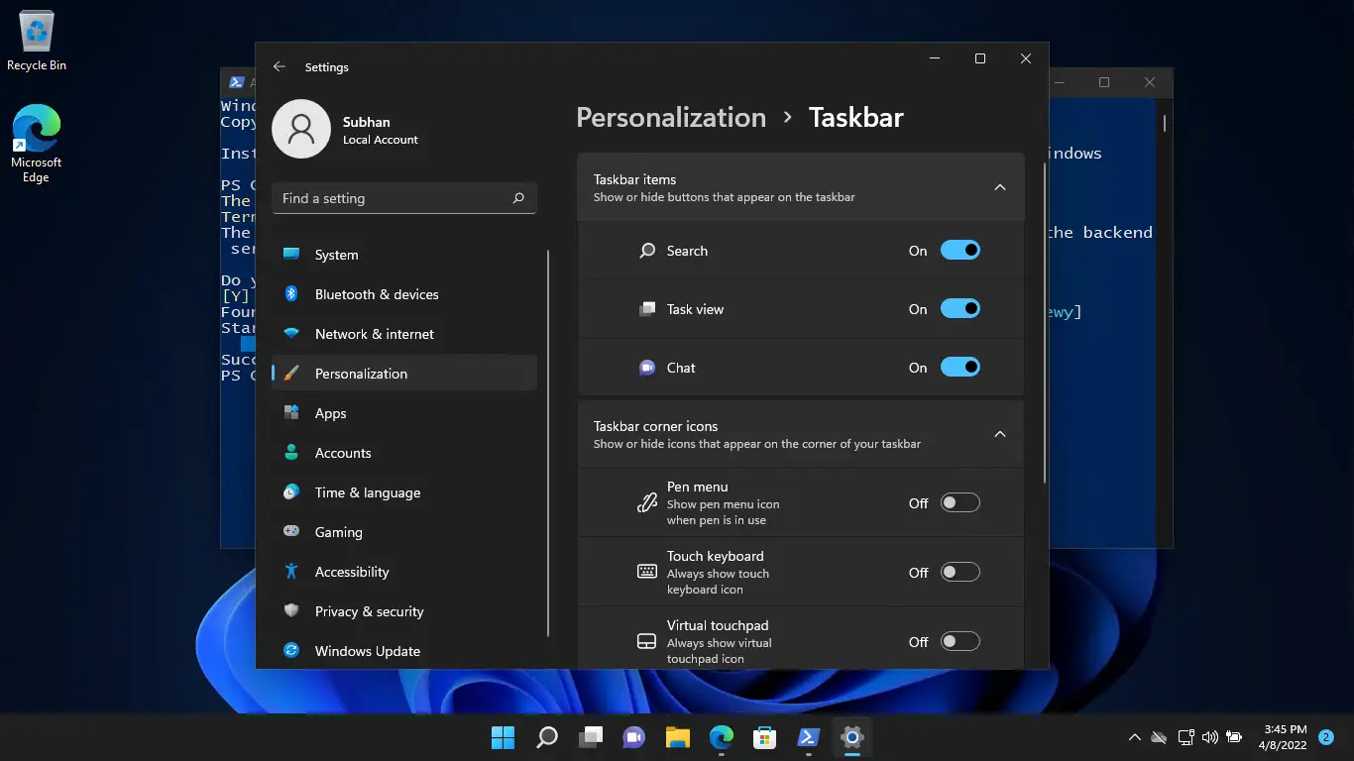
Task: Switch to PowerShell via taskbar icon
Action: (809, 737)
